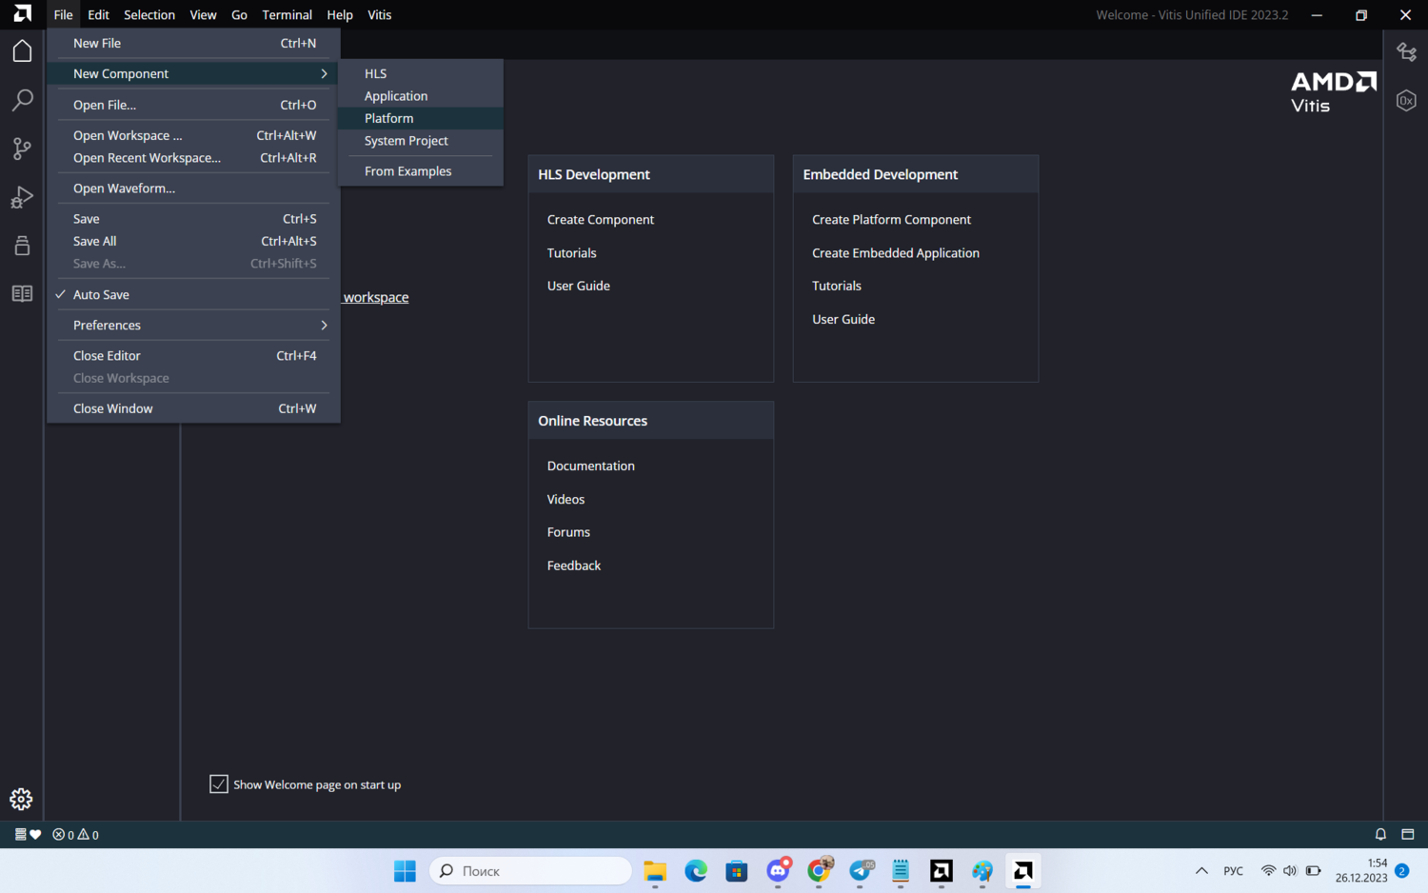Screen dimensions: 1428x893
Task: Click Create Platform Component link
Action: point(891,220)
